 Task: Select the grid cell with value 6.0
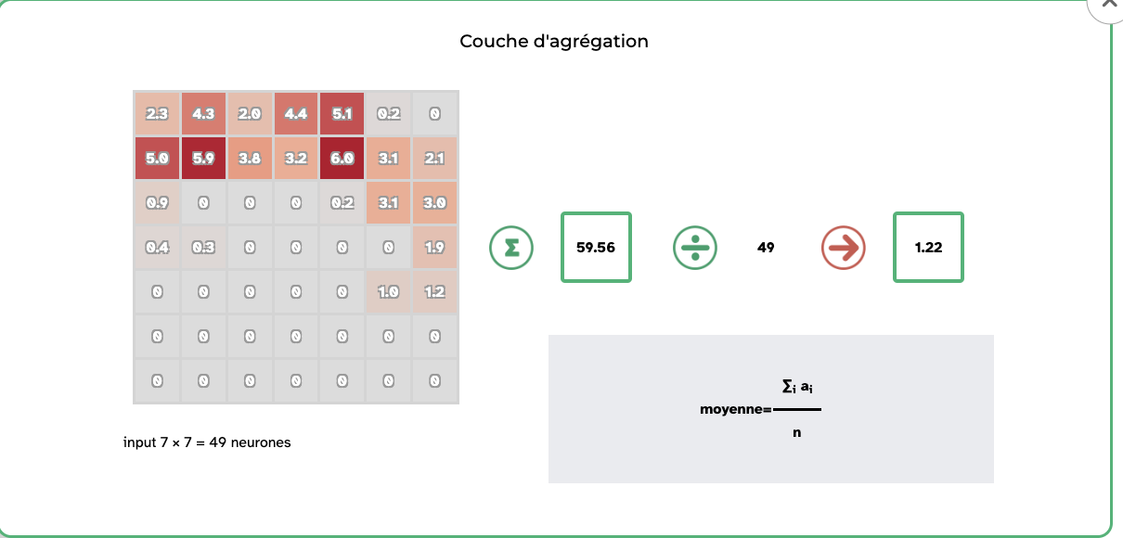click(342, 159)
